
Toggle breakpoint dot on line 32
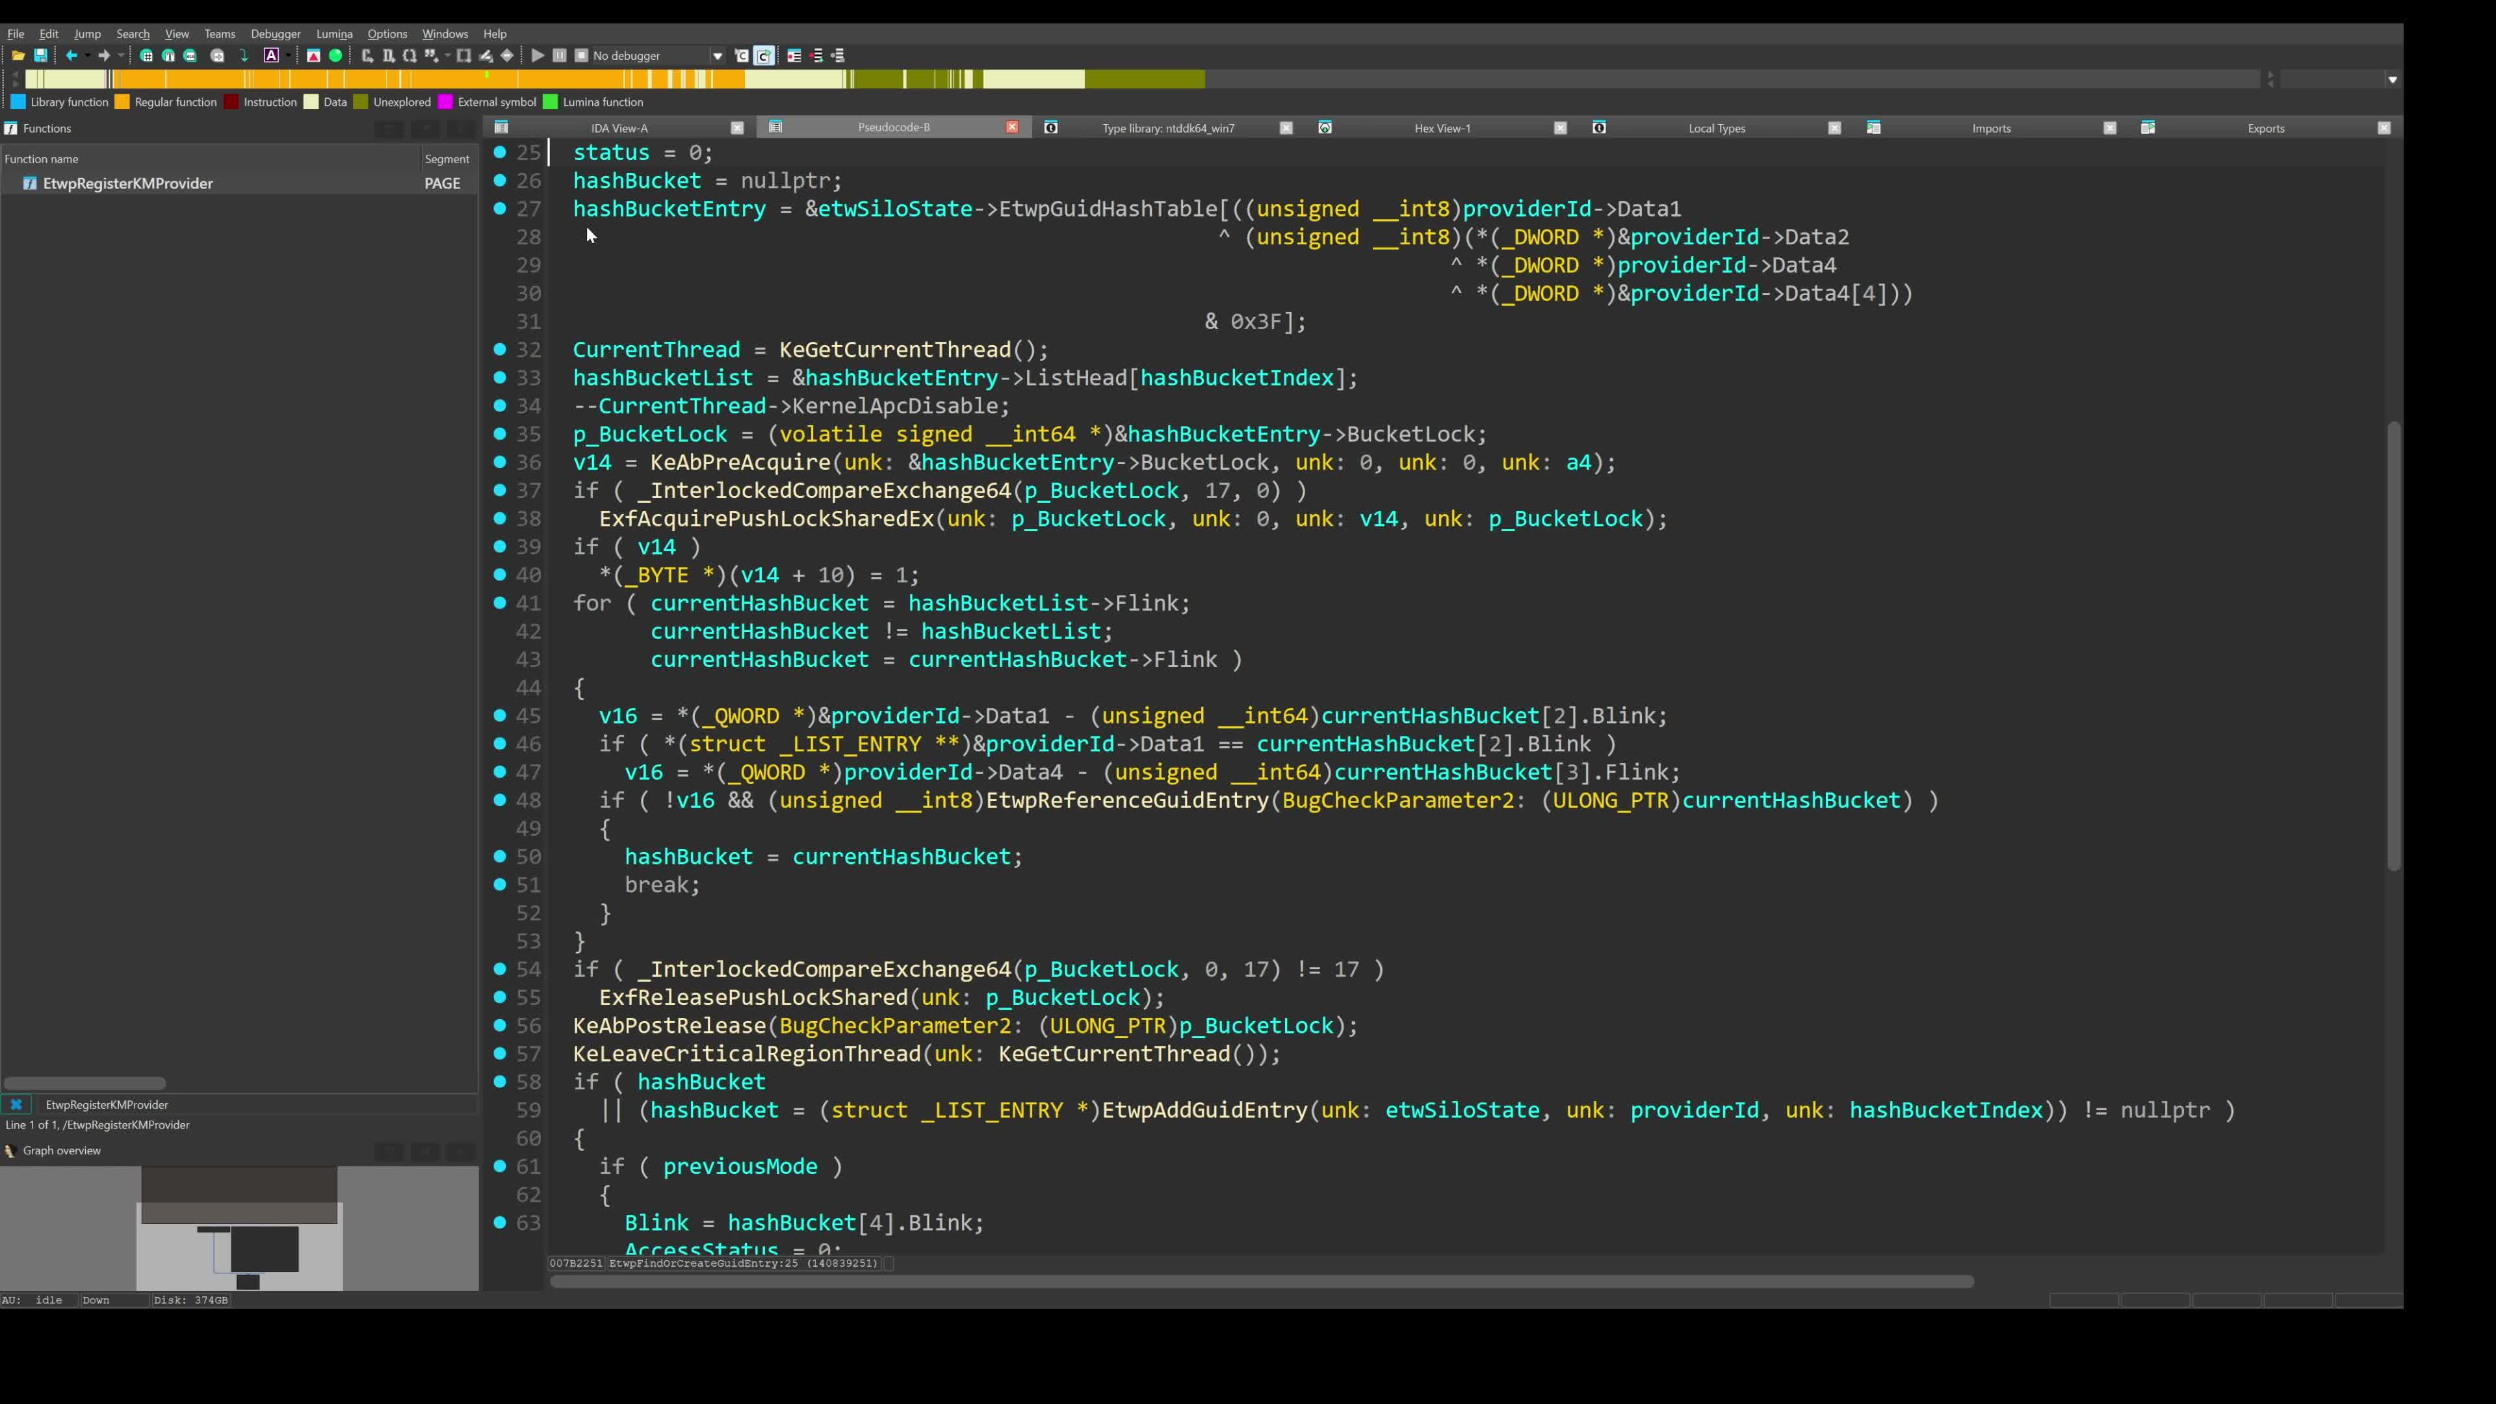tap(500, 349)
